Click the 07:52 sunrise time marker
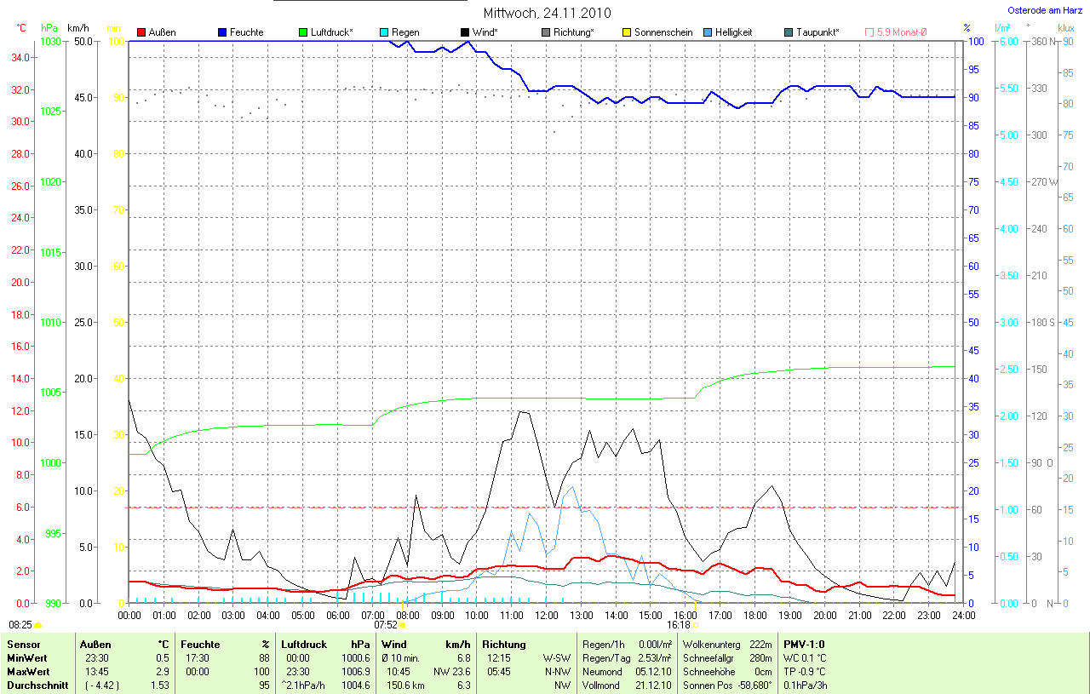This screenshot has height=694, width=1090. click(386, 624)
